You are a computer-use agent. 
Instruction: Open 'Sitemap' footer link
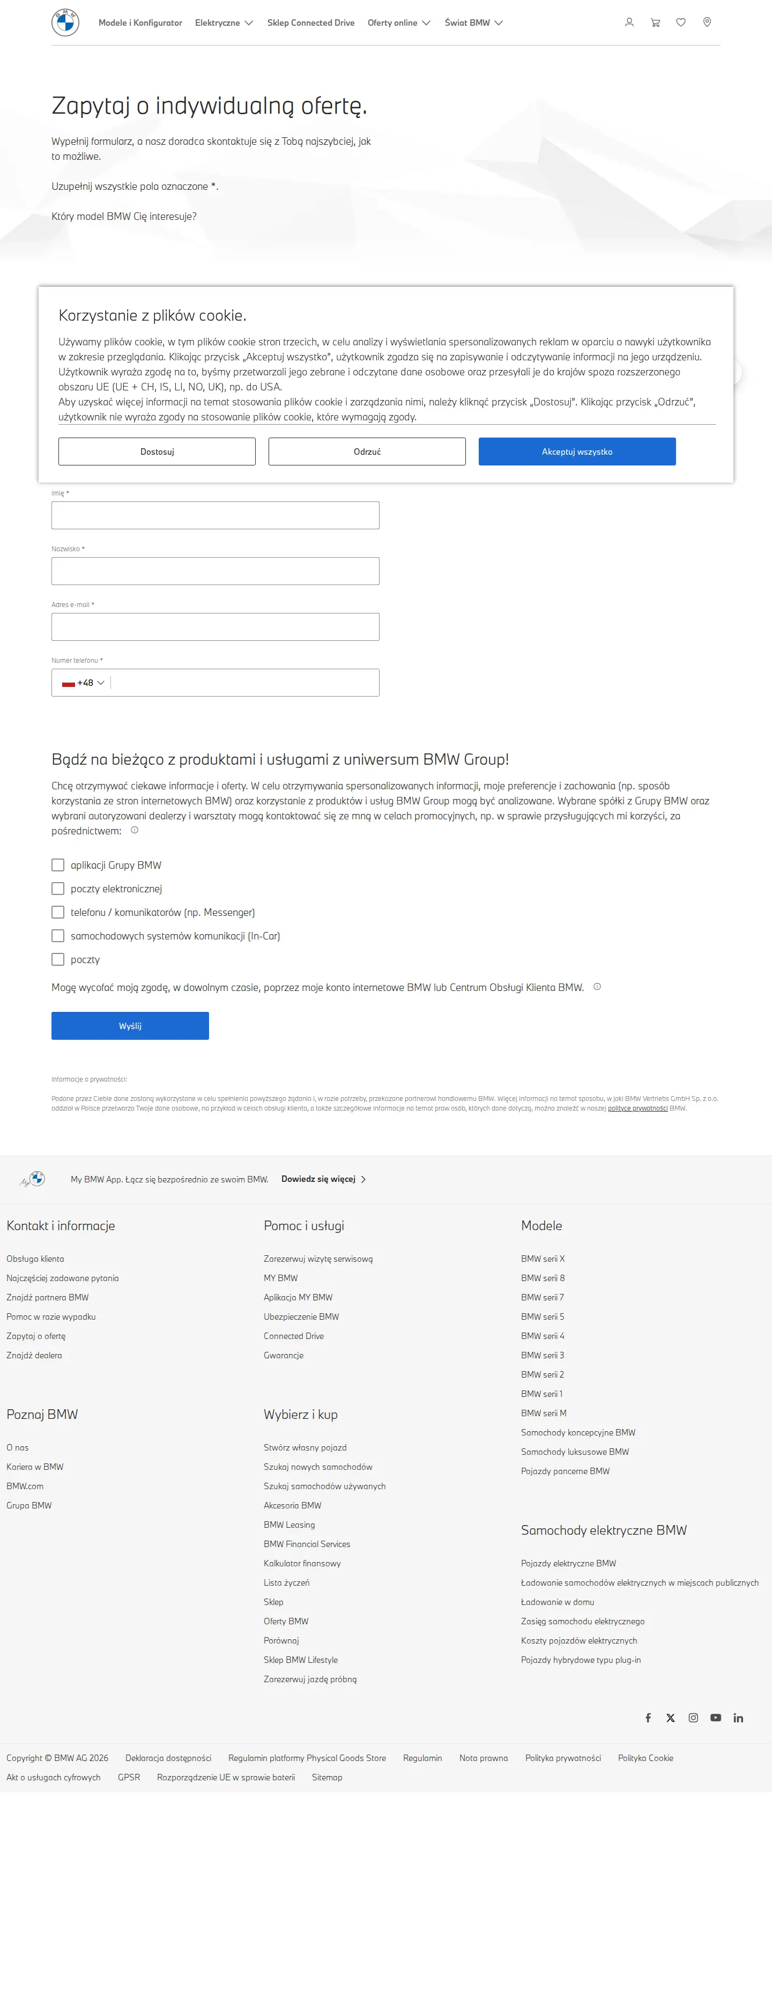coord(327,1777)
